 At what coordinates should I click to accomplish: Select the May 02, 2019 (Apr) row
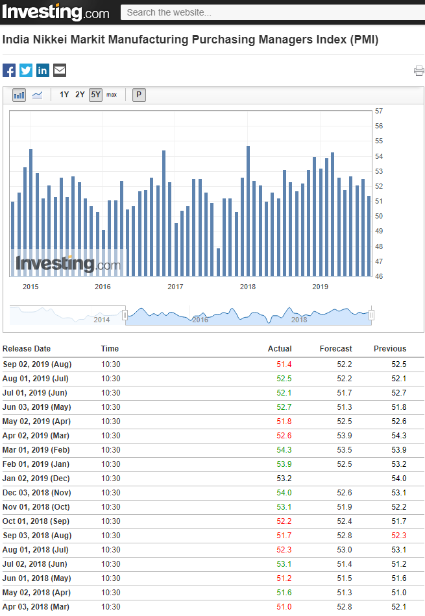click(213, 421)
